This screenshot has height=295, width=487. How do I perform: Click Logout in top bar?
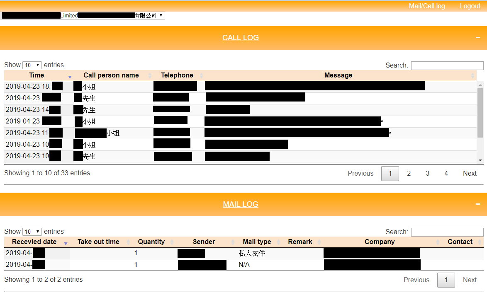470,6
